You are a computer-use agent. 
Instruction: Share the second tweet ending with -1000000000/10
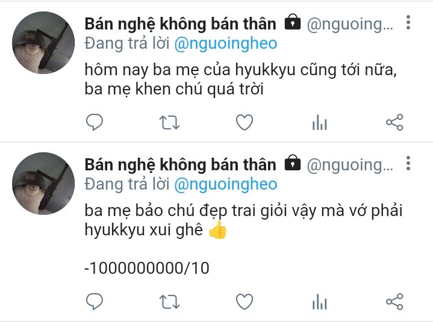[394, 302]
